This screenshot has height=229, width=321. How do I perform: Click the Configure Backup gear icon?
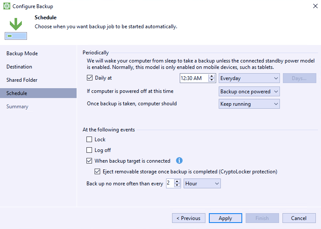pyautogui.click(x=7, y=6)
